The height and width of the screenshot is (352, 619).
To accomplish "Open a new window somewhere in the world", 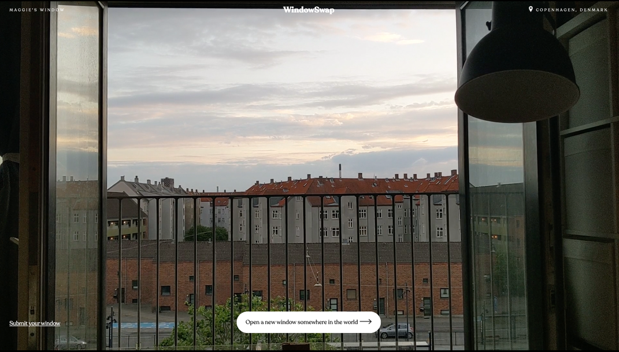I will (309, 322).
